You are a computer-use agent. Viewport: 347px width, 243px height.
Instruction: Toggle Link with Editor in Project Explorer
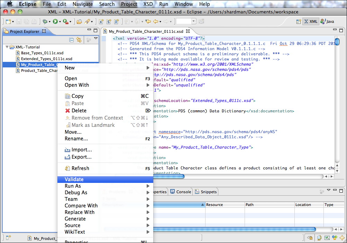79,40
